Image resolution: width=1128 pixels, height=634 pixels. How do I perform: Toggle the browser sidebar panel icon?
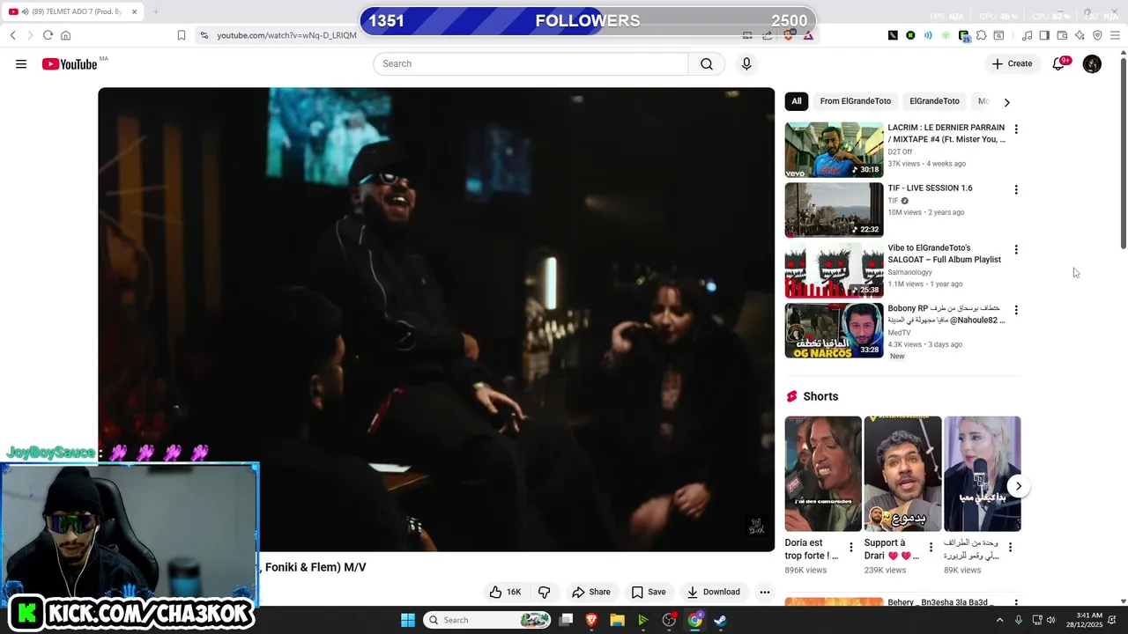[x=1044, y=35]
